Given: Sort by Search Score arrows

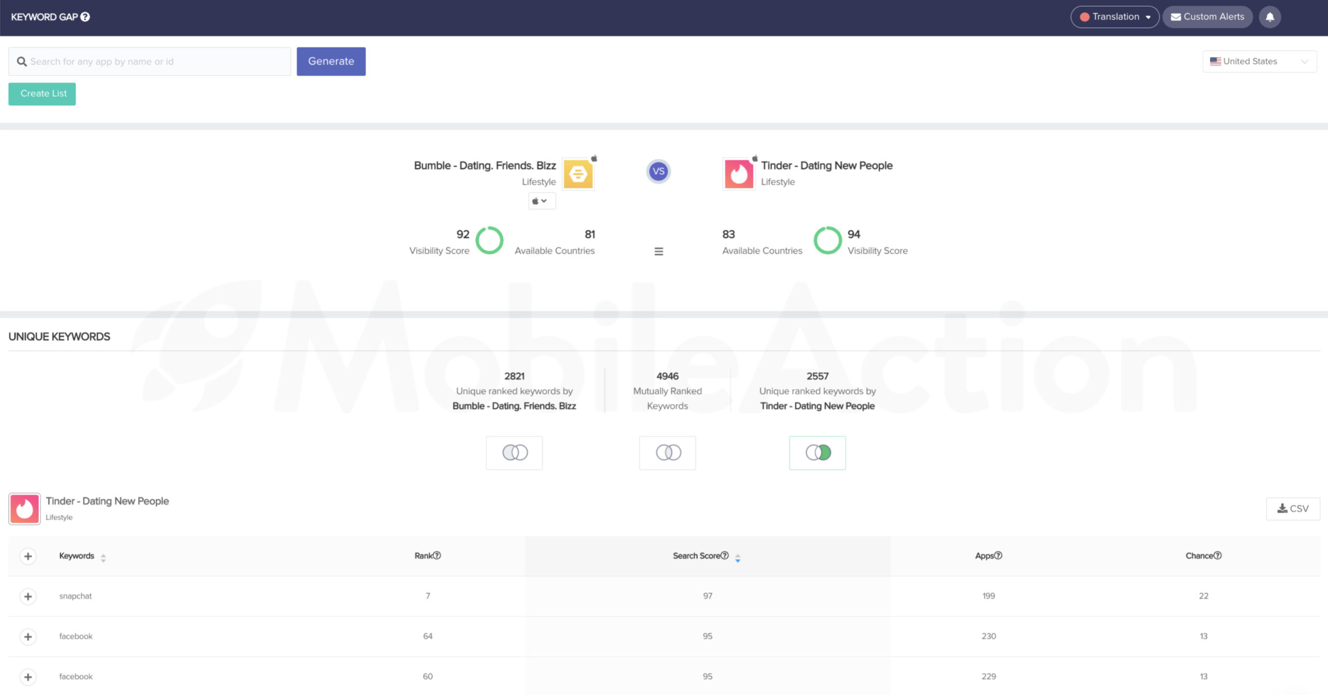Looking at the screenshot, I should coord(738,558).
